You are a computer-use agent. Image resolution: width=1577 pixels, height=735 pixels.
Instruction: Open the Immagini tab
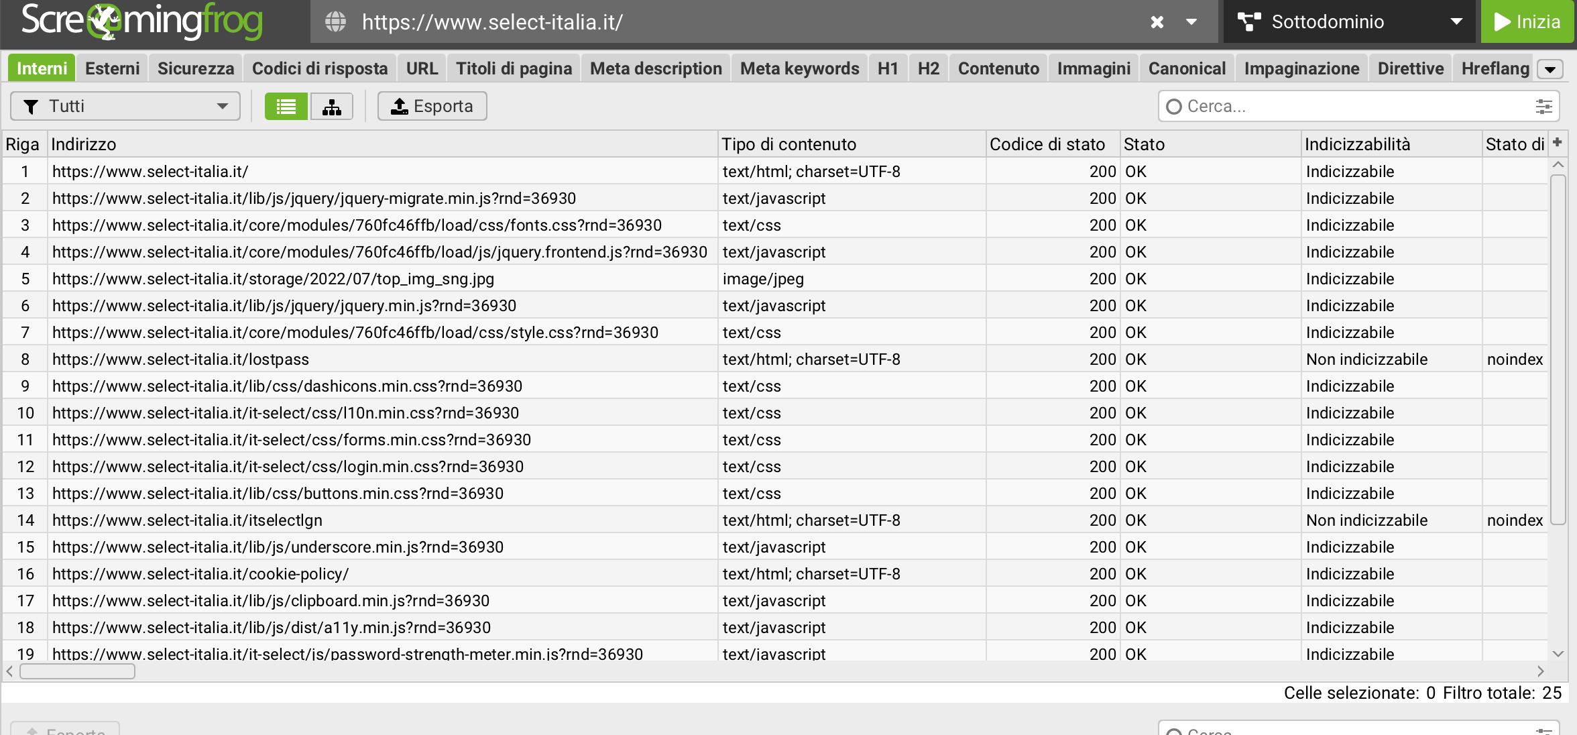point(1094,68)
